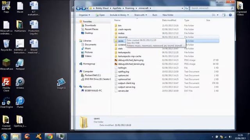This screenshot has height=140, width=250.
Task: Open the change view options dropdown
Action: pos(218,15)
